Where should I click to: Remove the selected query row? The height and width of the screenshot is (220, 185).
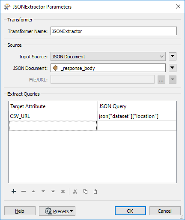[x=24, y=191]
